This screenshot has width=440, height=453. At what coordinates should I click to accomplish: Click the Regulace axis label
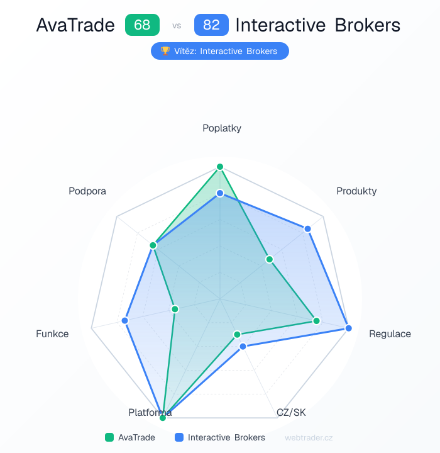[390, 334]
